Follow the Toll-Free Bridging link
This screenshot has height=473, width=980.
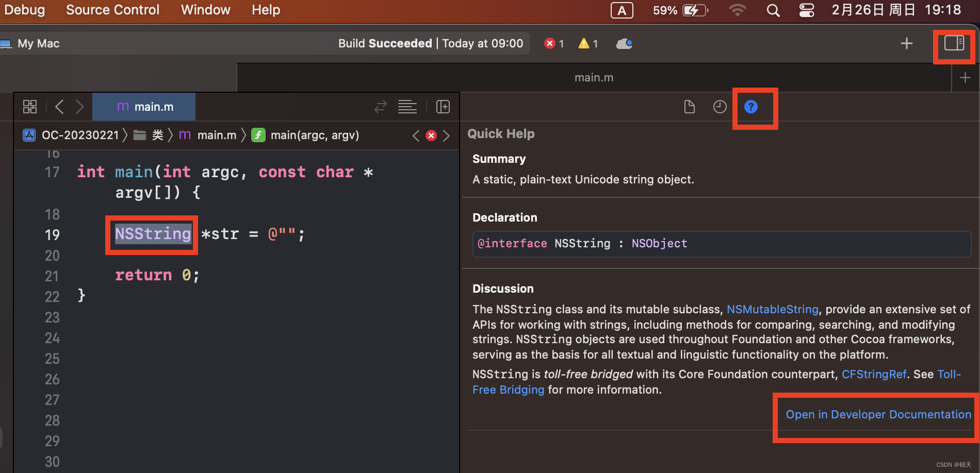(x=508, y=390)
